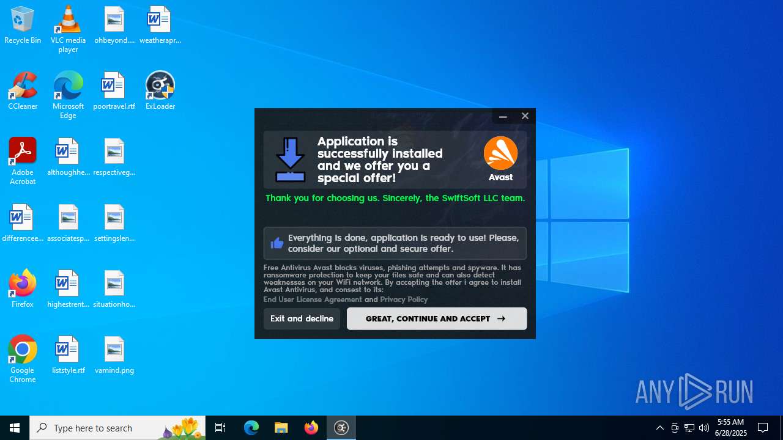Select the Google Chrome desktop shortcut
Image resolution: width=783 pixels, height=440 pixels.
click(x=23, y=359)
